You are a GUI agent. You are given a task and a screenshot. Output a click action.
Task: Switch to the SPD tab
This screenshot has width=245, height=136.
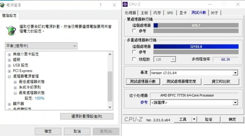(170, 13)
